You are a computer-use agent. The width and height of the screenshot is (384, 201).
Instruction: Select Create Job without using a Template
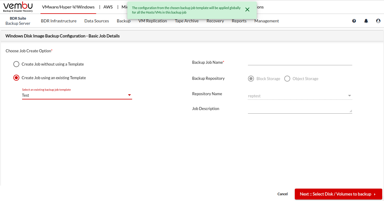[16, 64]
